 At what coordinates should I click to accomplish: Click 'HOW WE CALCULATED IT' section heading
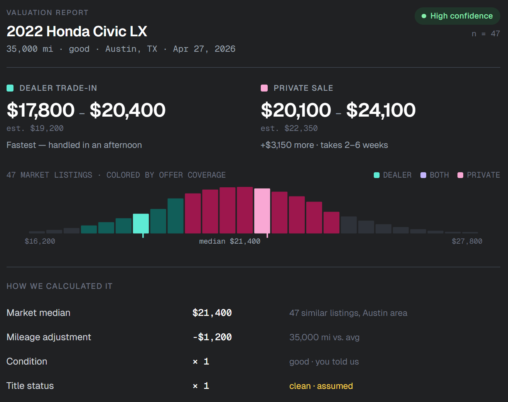pyautogui.click(x=59, y=286)
